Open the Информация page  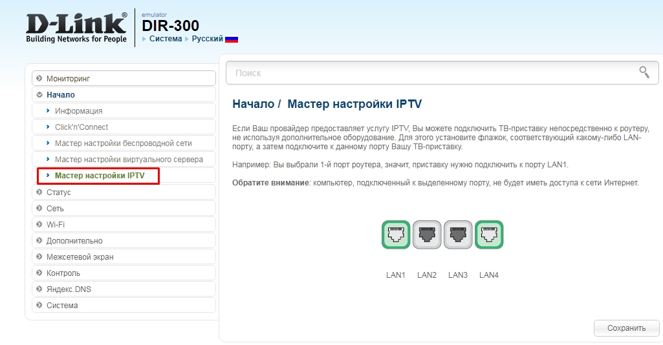click(x=79, y=111)
